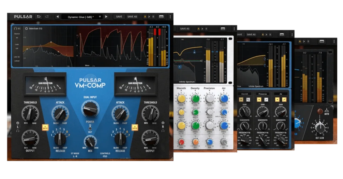Set right channel RELEASE rotary switch
The width and height of the screenshot is (343, 179).
120,139
